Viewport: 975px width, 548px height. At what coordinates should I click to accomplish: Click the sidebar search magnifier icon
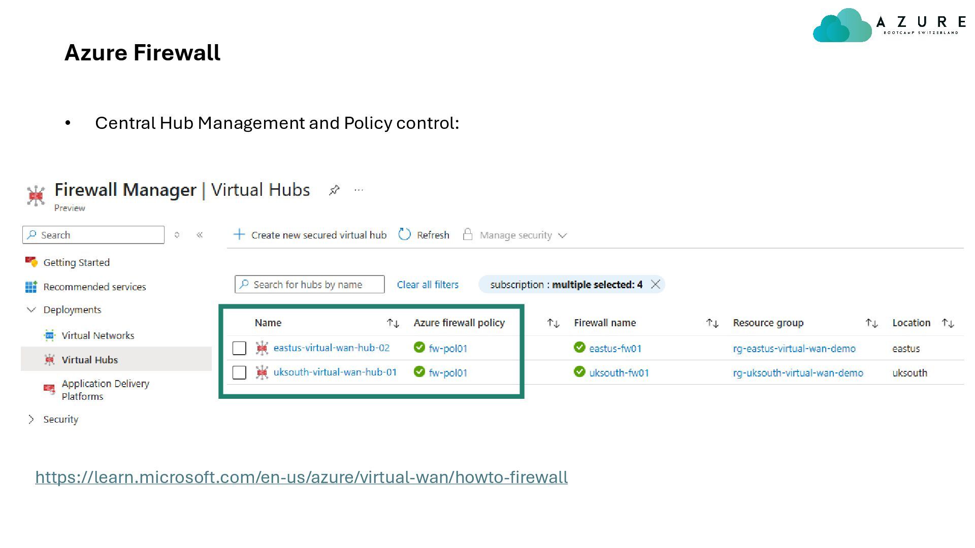(x=31, y=235)
